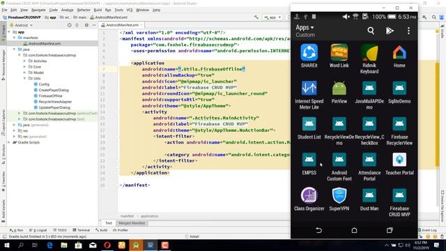Image resolution: width=446 pixels, height=251 pixels.
Task: Tap the Android back navigation button
Action: coord(318,230)
